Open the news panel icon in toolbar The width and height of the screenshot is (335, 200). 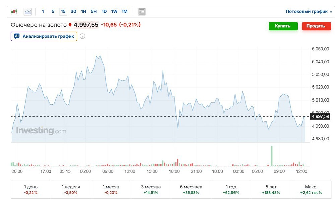coord(141,11)
